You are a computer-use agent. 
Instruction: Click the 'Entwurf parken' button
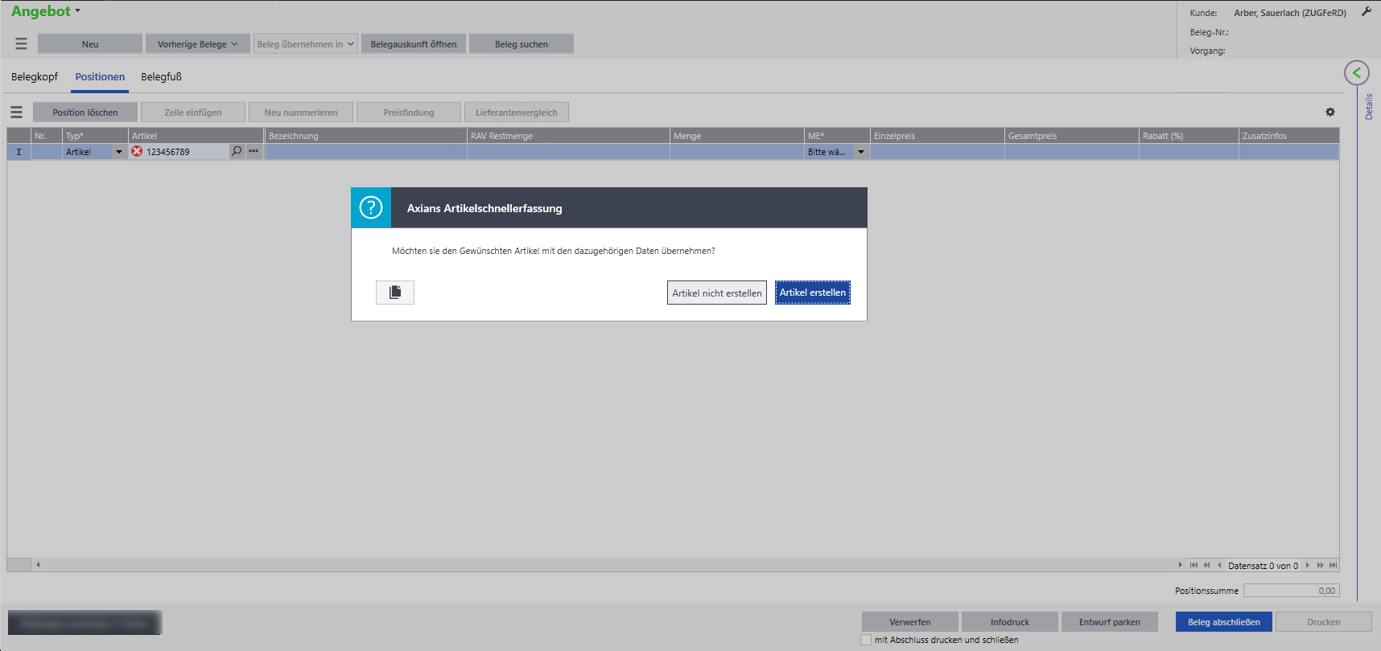1110,622
